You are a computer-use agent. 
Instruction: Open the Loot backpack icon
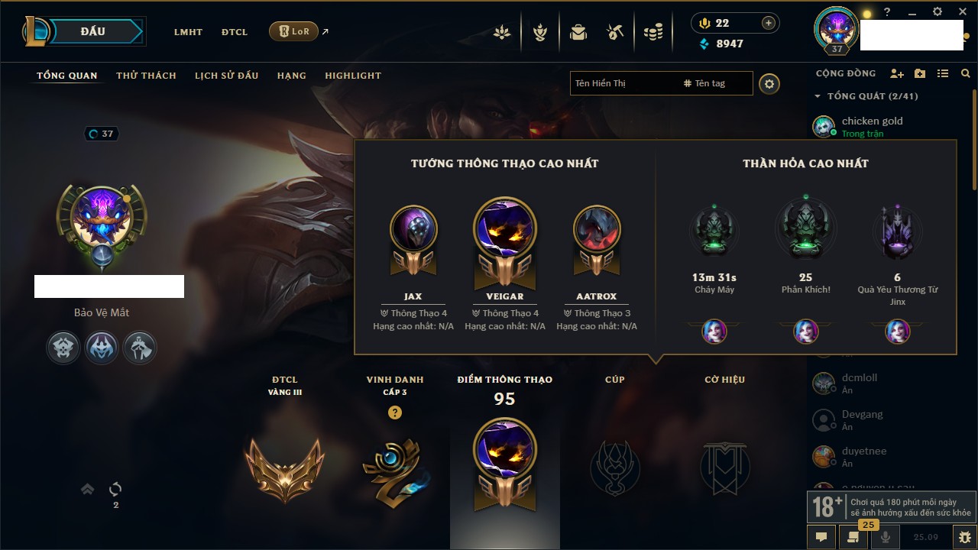click(x=578, y=32)
